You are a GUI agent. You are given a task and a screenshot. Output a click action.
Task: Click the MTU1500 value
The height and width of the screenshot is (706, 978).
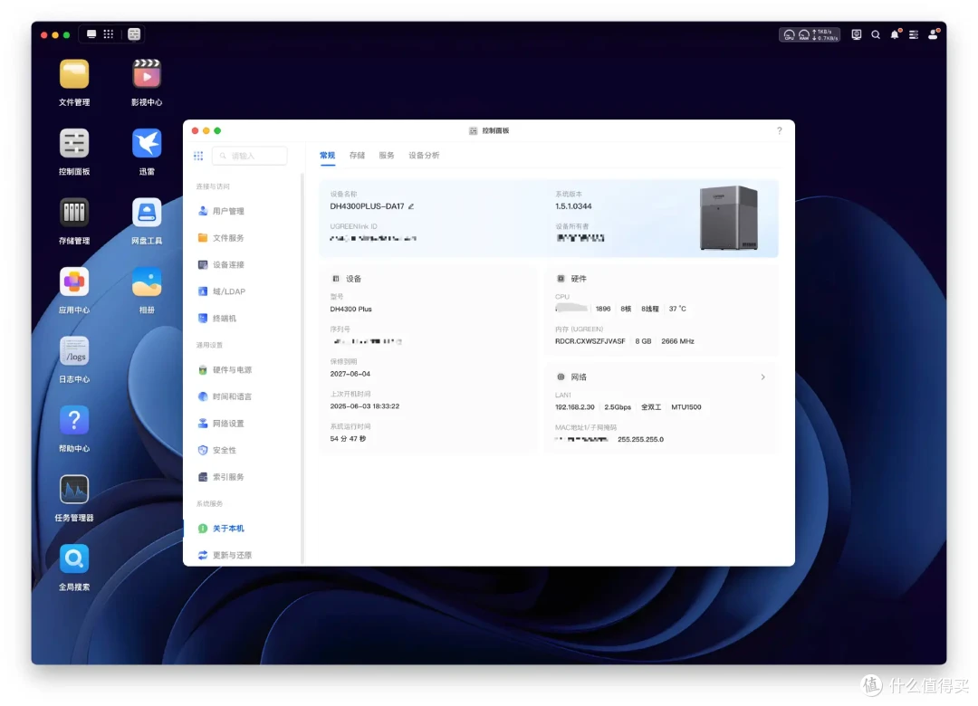[x=686, y=407]
